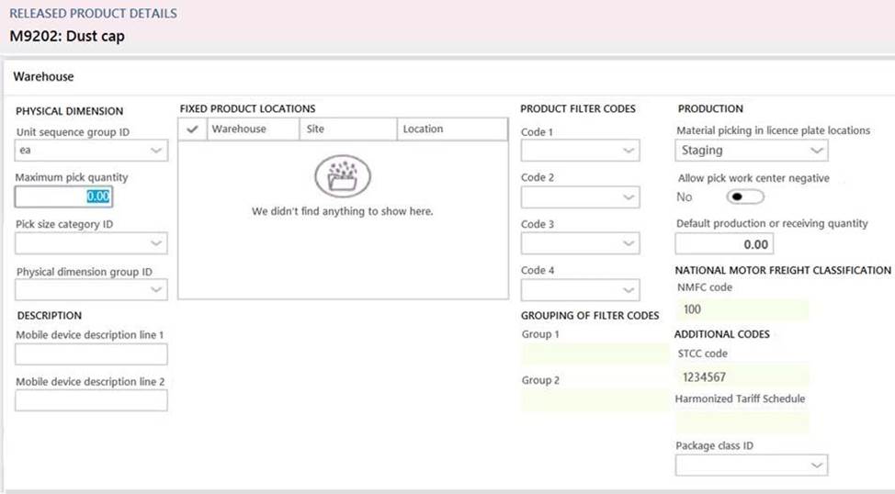This screenshot has height=494, width=895.
Task: Sort by the Site column header
Action: coord(316,129)
